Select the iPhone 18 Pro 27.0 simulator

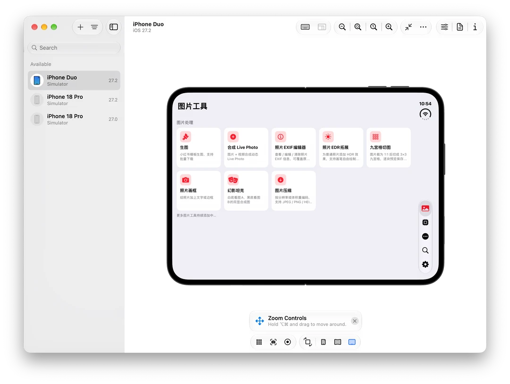tap(74, 119)
